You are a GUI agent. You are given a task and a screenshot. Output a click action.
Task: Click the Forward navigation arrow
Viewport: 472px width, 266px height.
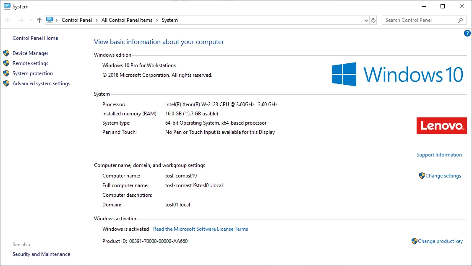click(x=21, y=20)
